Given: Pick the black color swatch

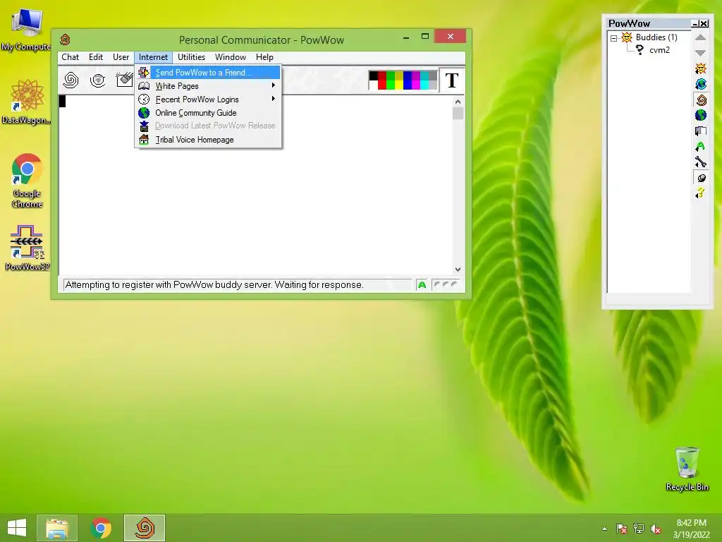Looking at the screenshot, I should 374,76.
